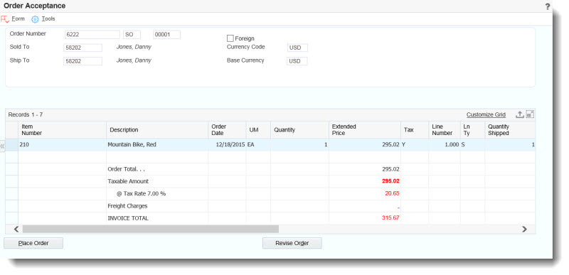Click the left scroll arrow of grid
569x275 pixels.
coord(16,229)
